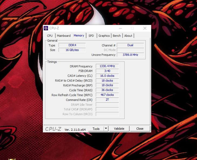Screen dimensions: 197x160
Task: Click the 2T command rate value
Action: coord(107,100)
